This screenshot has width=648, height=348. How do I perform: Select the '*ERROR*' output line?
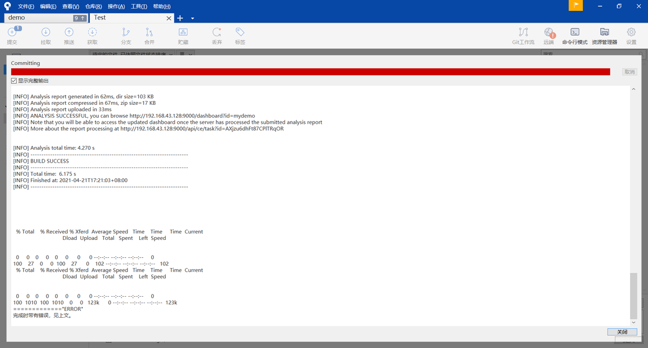[x=48, y=309]
